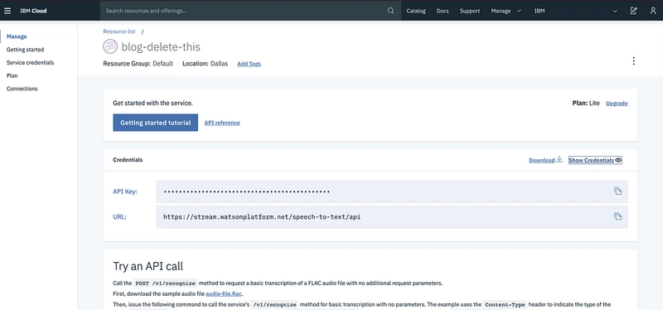The height and width of the screenshot is (310, 663).
Task: Click the Try an API call heading
Action: coord(148,266)
